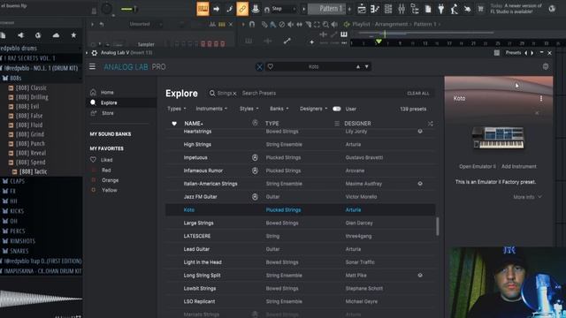Screen dimensions: 566x318
Task: Open the Mixer view icon
Action: point(402,9)
